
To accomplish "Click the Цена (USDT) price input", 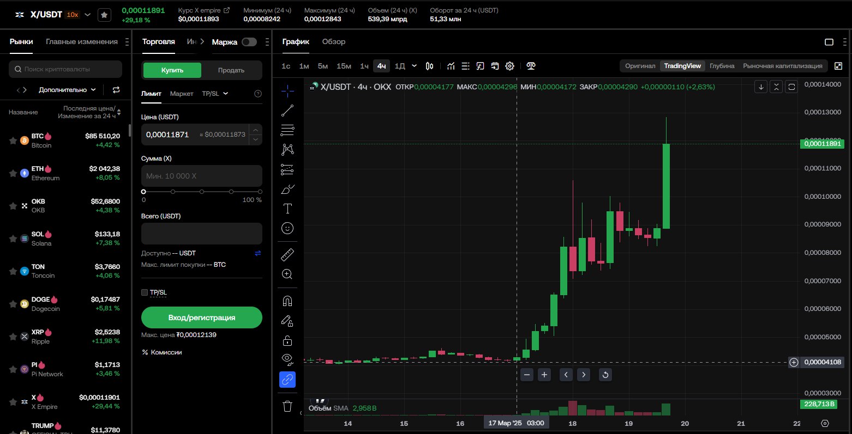I will [x=195, y=135].
